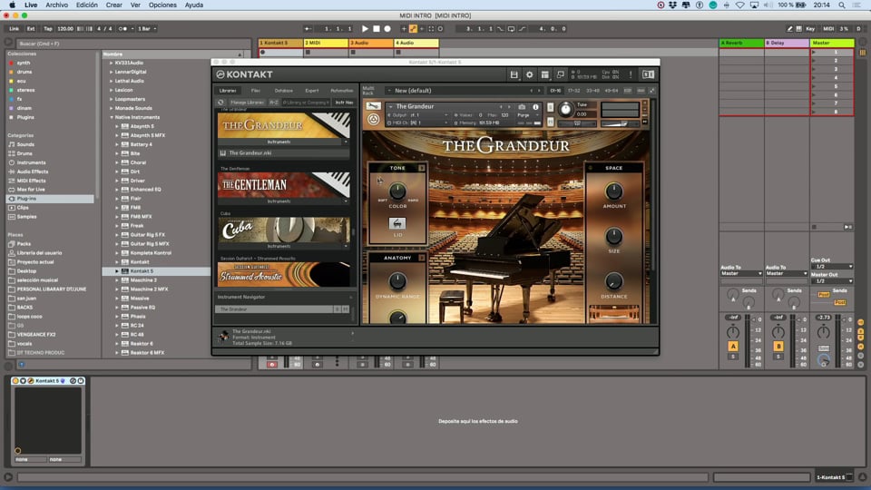Click the Instr Nav button
This screenshot has width=871, height=490.
(345, 103)
